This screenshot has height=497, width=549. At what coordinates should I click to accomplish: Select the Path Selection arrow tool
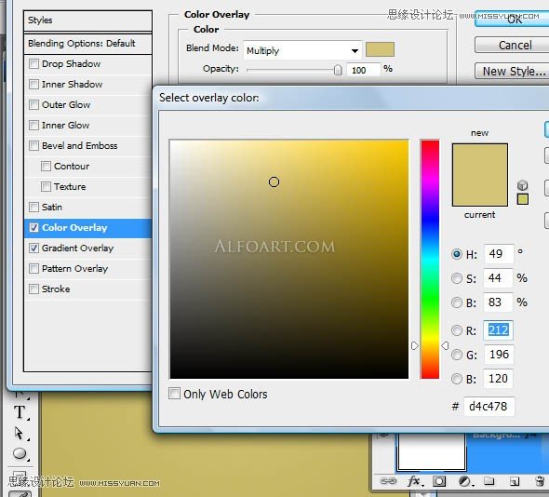coord(19,434)
